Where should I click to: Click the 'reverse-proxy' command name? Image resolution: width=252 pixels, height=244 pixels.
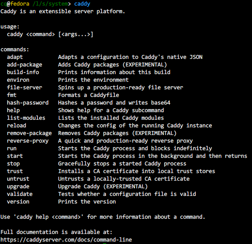point(28,141)
